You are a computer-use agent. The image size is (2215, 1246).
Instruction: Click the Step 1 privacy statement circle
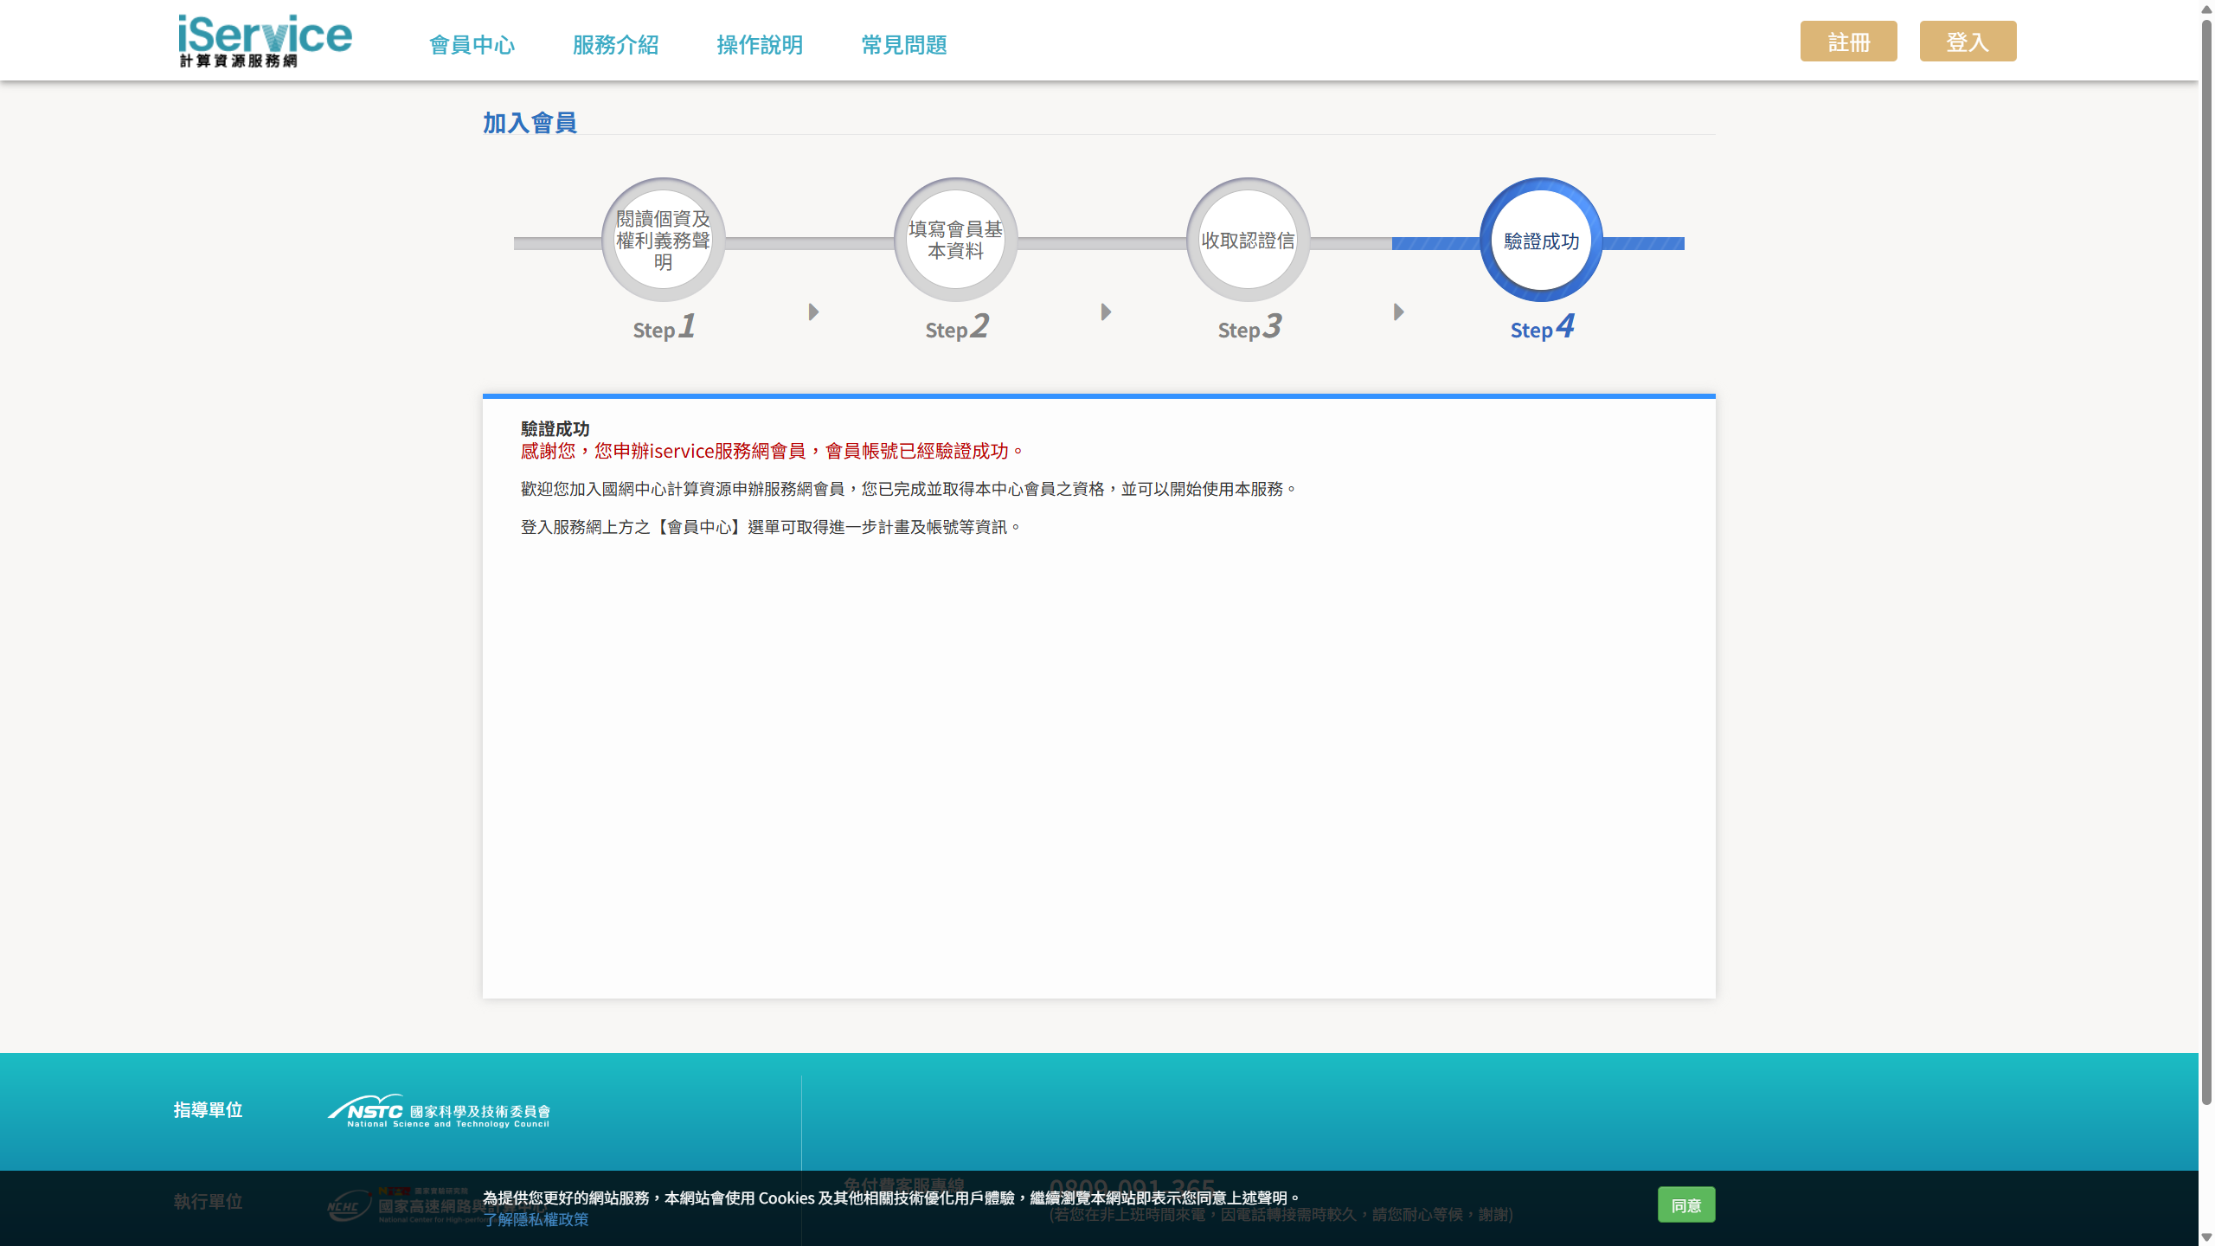tap(663, 241)
